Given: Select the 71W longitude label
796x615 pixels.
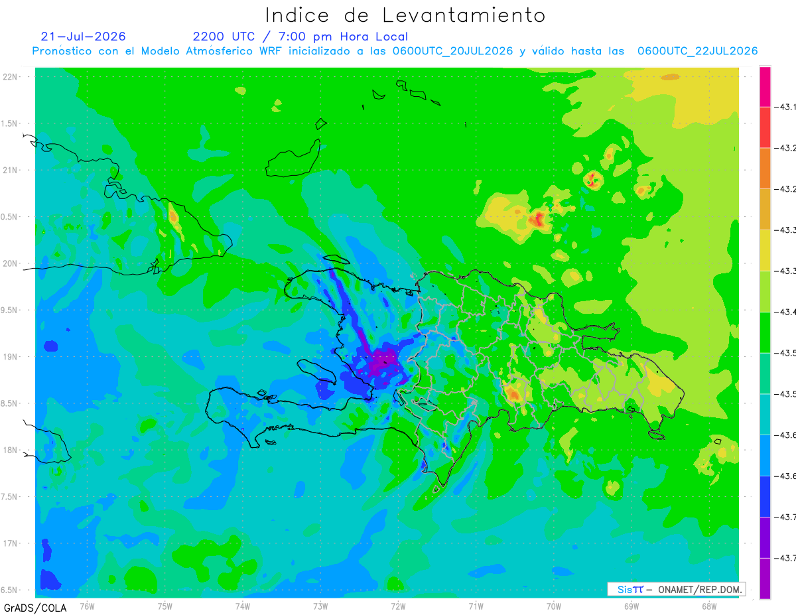Looking at the screenshot, I should click(x=476, y=606).
